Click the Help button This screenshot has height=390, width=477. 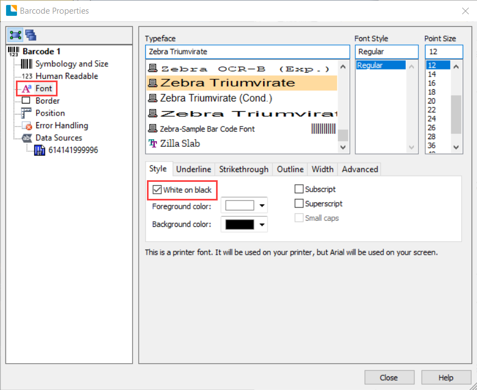pyautogui.click(x=446, y=377)
